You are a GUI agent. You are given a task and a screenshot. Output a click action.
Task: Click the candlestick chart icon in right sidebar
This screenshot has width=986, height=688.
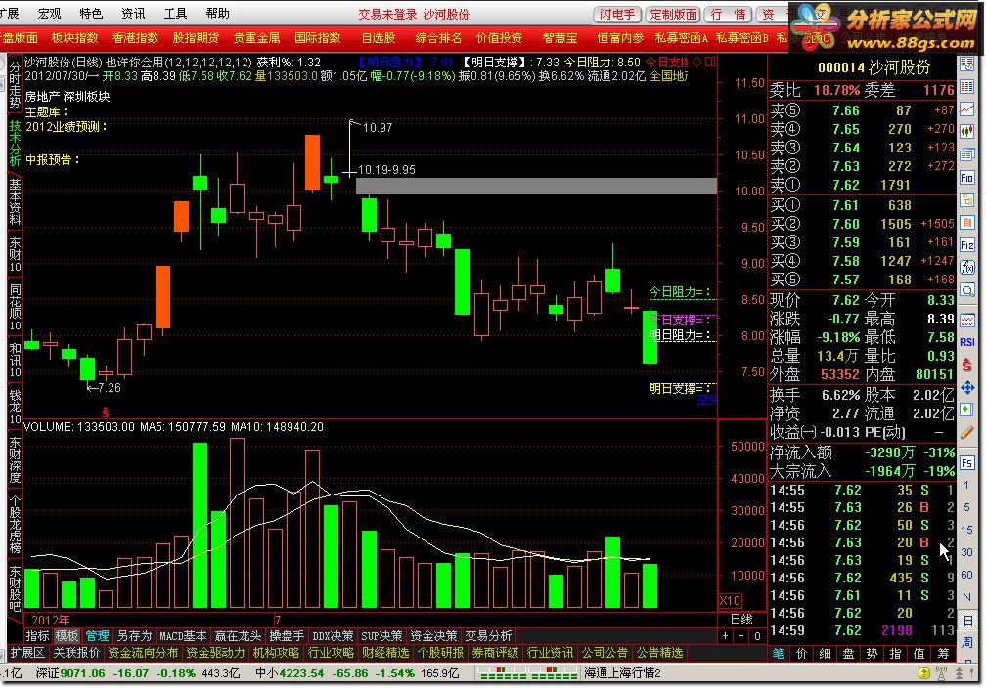[967, 132]
